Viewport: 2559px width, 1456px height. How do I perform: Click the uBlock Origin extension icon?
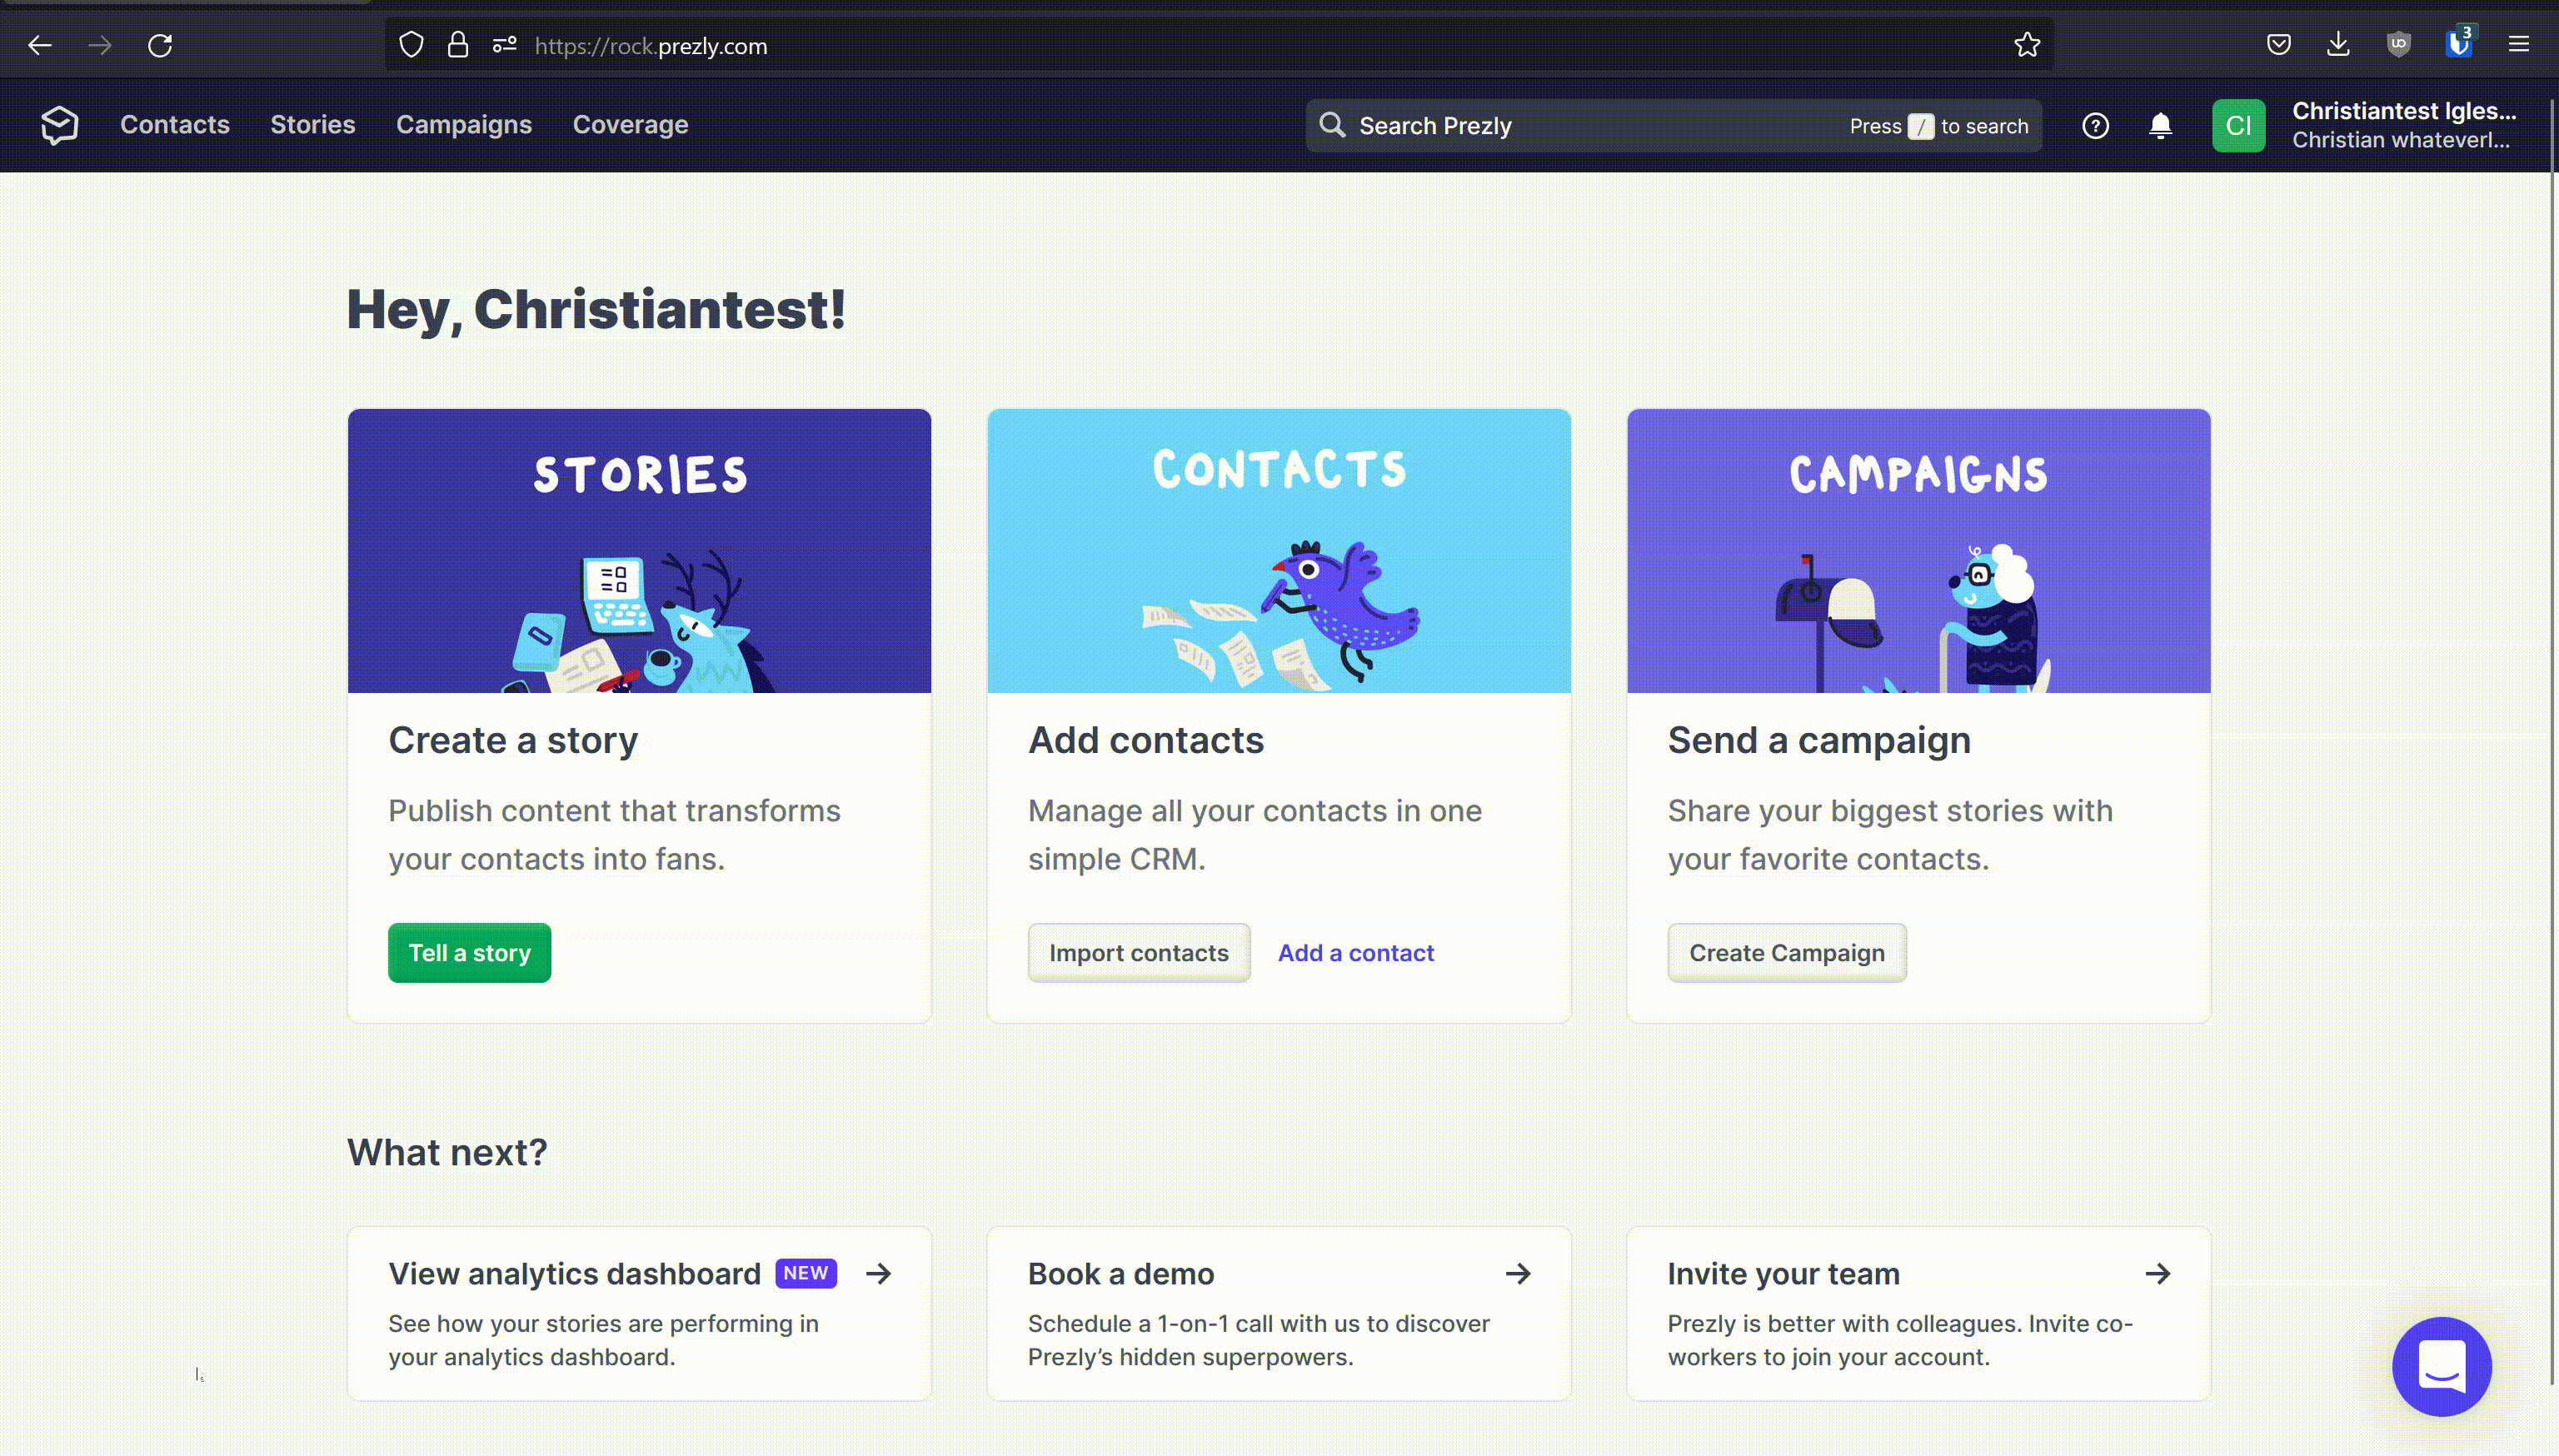pos(2398,45)
